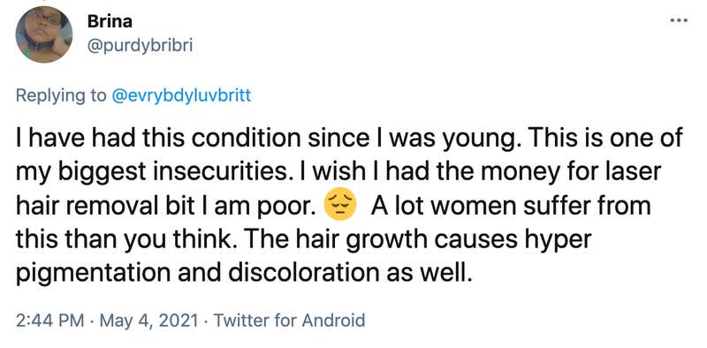This screenshot has width=707, height=348.
Task: Open the @purdybribri handle
Action: pos(140,46)
